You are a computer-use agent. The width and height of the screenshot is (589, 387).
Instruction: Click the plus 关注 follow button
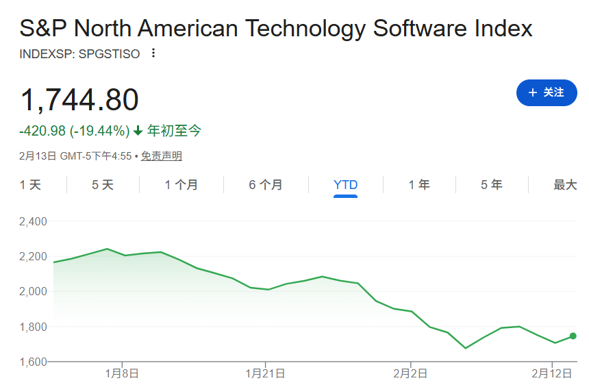click(546, 92)
